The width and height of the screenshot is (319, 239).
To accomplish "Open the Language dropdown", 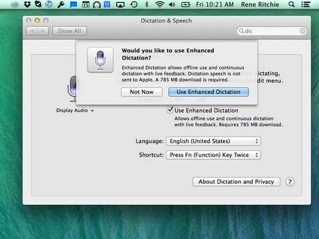I will pyautogui.click(x=213, y=141).
